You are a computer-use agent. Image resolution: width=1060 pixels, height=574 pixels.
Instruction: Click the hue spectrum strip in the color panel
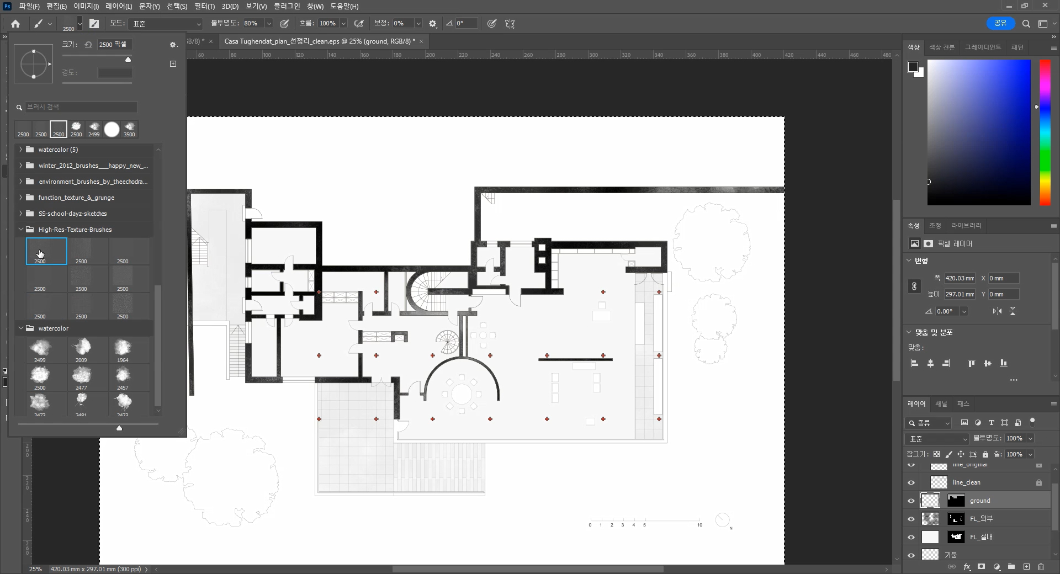[x=1045, y=132]
